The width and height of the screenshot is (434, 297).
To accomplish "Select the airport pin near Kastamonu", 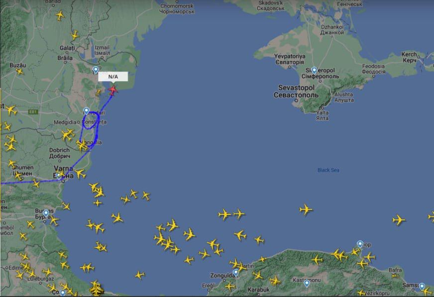I will point(307,283).
